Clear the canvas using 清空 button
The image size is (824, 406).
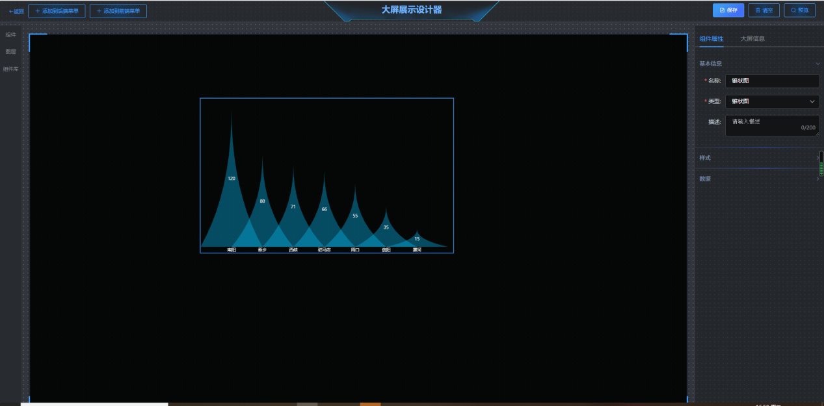[764, 10]
